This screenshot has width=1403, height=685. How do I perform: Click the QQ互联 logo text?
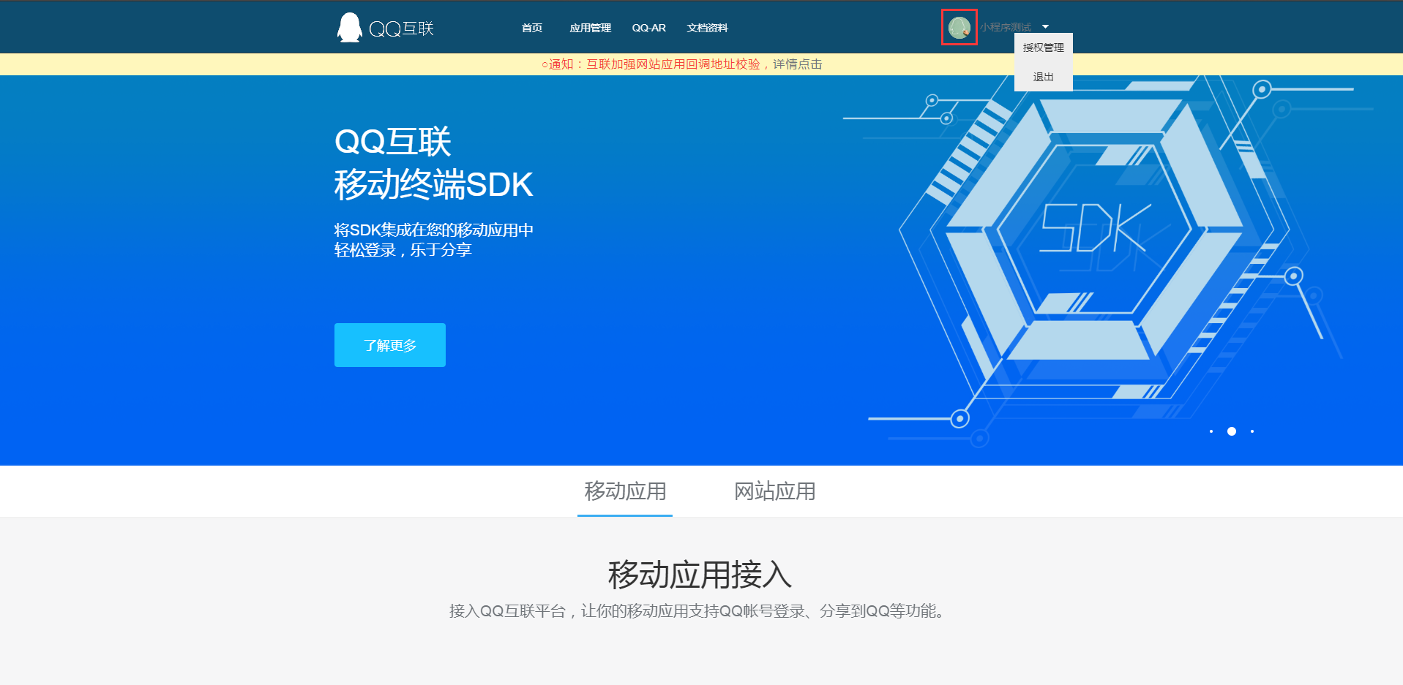tap(402, 29)
